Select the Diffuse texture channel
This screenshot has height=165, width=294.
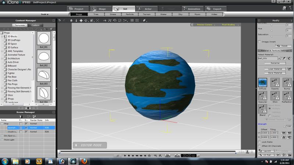pyautogui.click(x=263, y=82)
